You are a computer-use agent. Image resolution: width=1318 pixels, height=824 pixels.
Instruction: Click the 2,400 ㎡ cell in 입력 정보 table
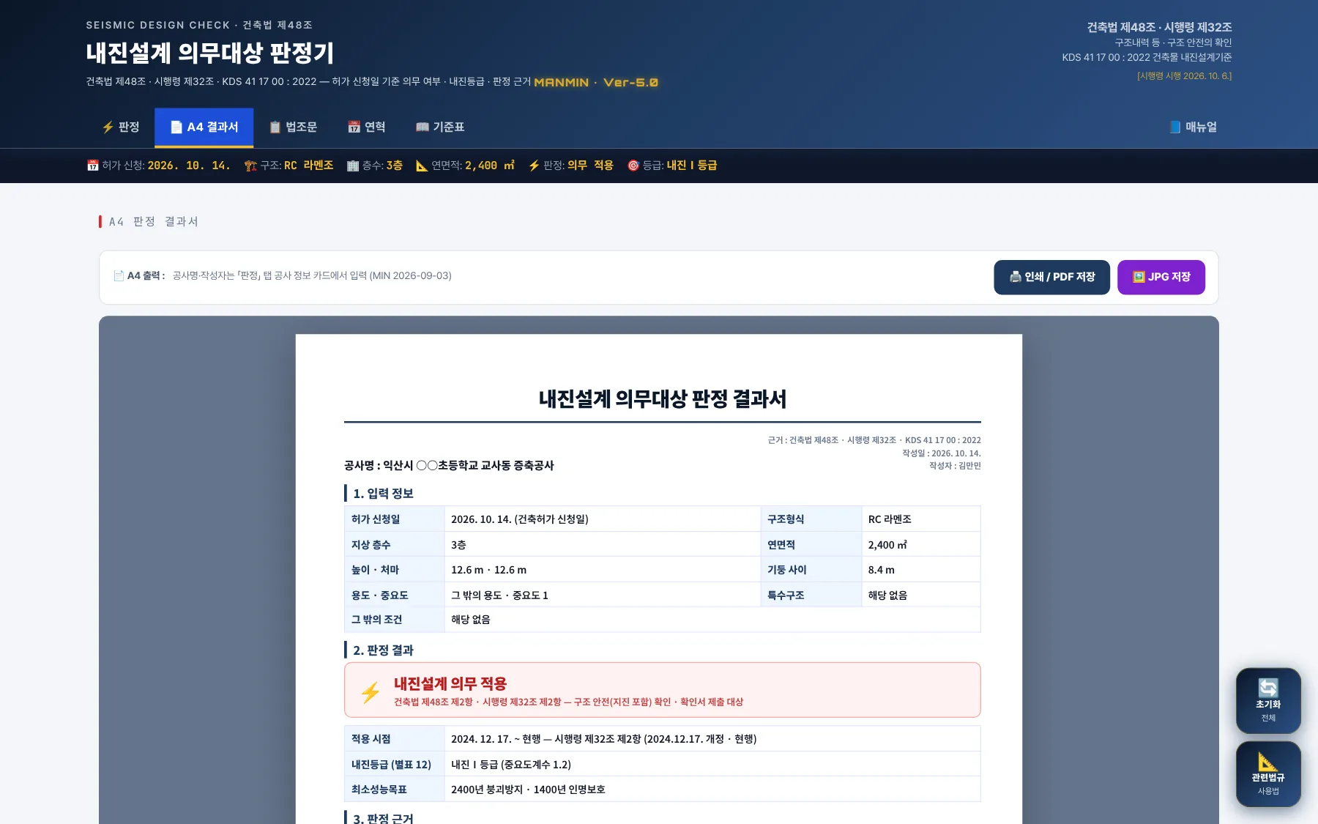point(921,545)
